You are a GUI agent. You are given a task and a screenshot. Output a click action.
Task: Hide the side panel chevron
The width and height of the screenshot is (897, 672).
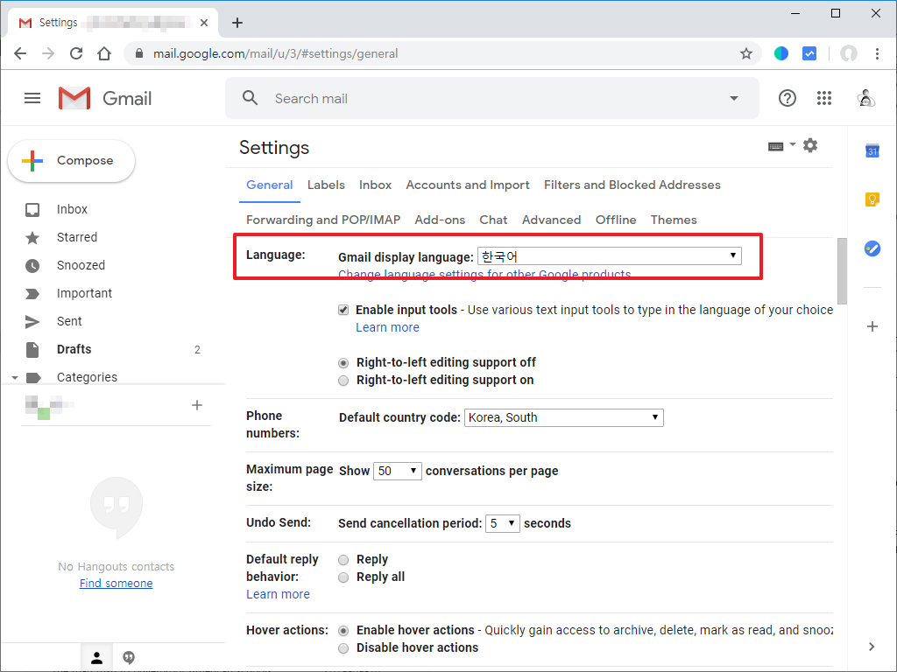(872, 647)
